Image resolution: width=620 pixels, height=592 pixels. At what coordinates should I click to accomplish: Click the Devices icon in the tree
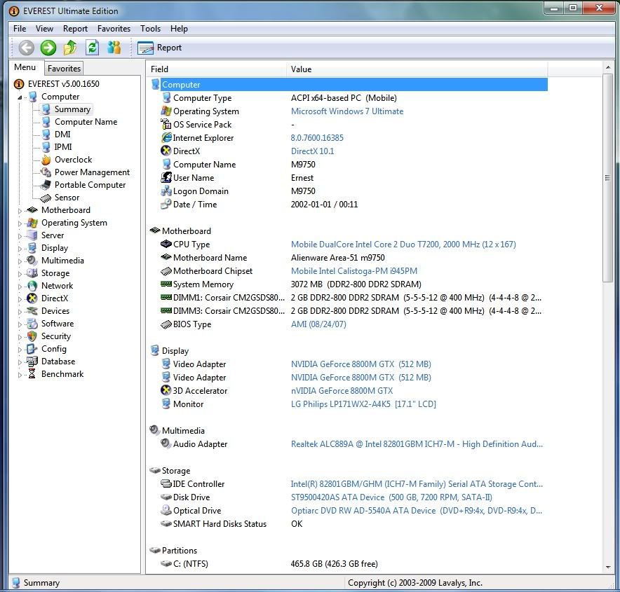pyautogui.click(x=32, y=311)
